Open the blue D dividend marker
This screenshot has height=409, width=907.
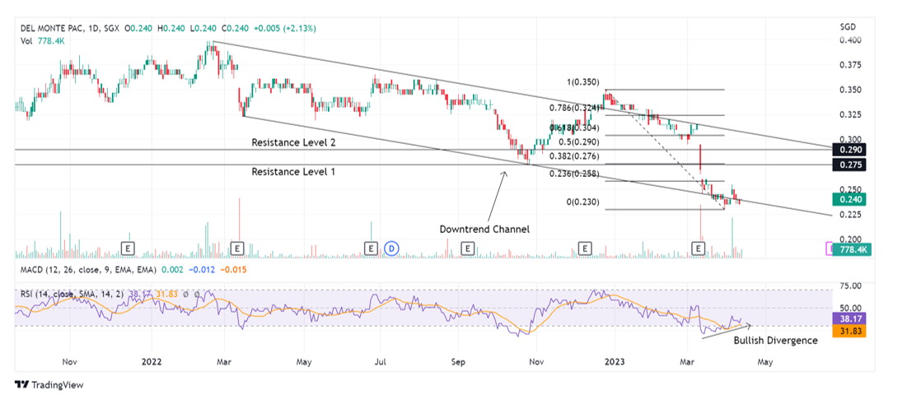391,249
